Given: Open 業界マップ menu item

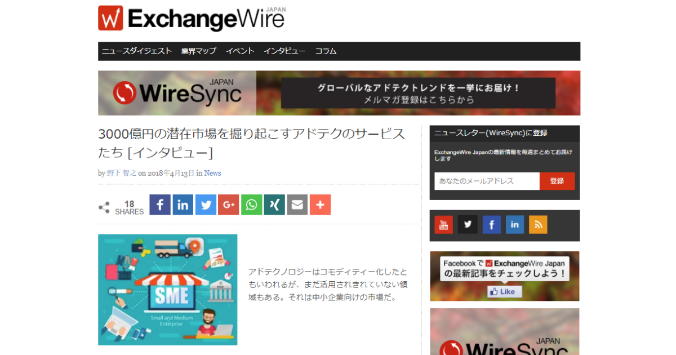Looking at the screenshot, I should pos(199,51).
